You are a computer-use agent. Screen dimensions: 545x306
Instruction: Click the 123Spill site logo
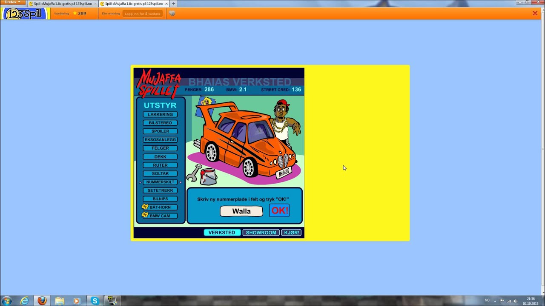pyautogui.click(x=25, y=14)
